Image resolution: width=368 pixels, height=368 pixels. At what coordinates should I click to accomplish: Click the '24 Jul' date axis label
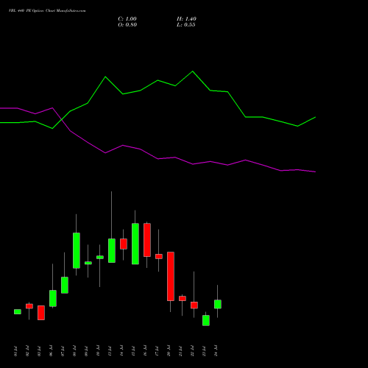tap(216, 350)
